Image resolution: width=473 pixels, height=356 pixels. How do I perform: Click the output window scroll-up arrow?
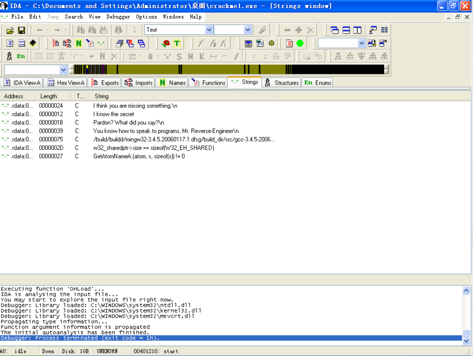(466, 290)
